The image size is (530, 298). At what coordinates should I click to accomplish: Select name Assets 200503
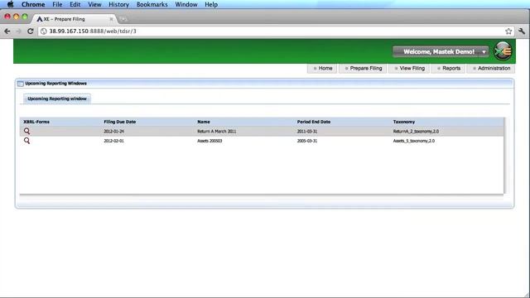point(210,141)
